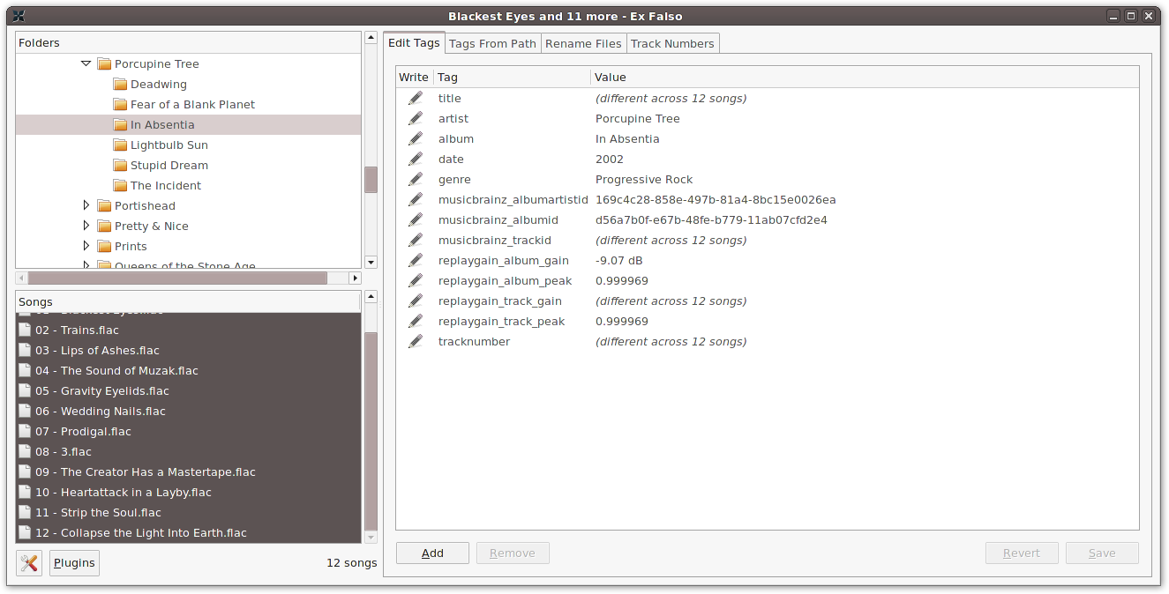Select the Fear of a Blank Planet folder

pos(192,104)
